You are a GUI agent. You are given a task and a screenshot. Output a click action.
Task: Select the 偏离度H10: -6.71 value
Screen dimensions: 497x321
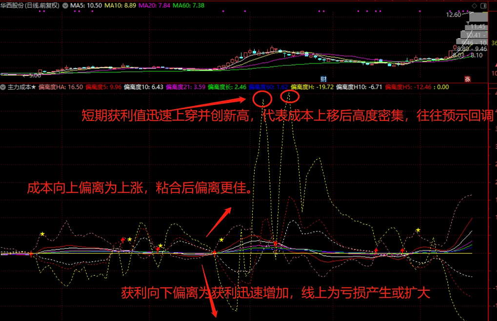tap(359, 87)
